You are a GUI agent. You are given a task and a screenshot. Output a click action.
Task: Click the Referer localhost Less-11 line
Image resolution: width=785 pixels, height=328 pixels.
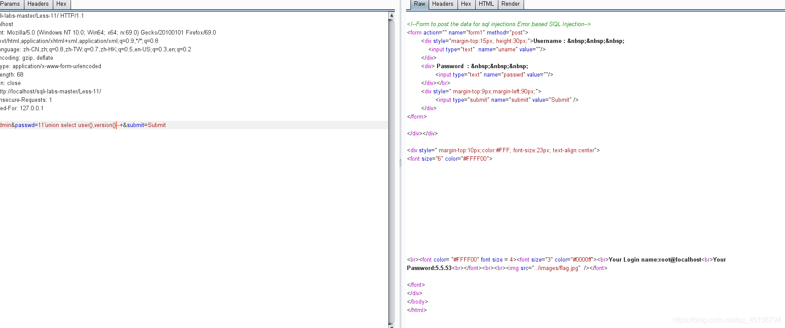51,92
